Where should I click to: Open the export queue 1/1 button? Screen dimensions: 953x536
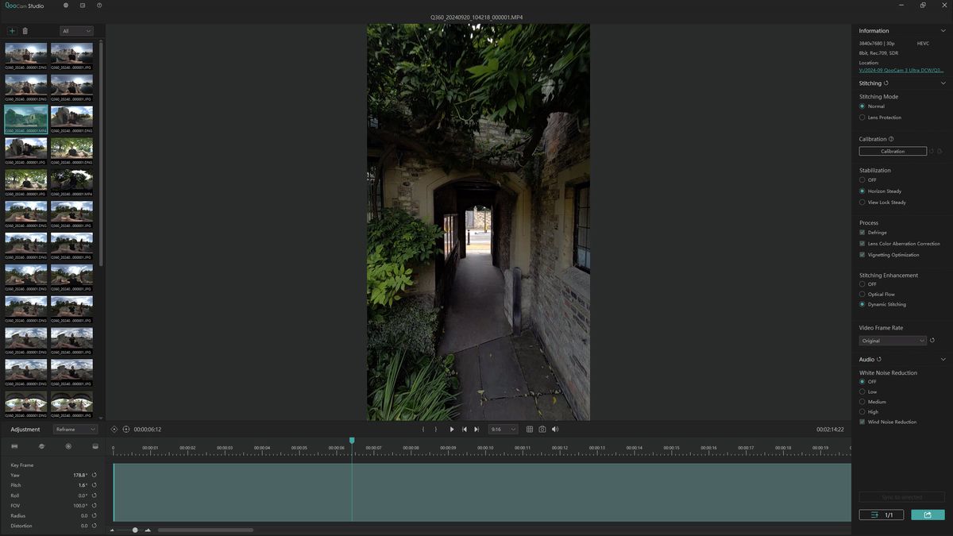click(882, 515)
